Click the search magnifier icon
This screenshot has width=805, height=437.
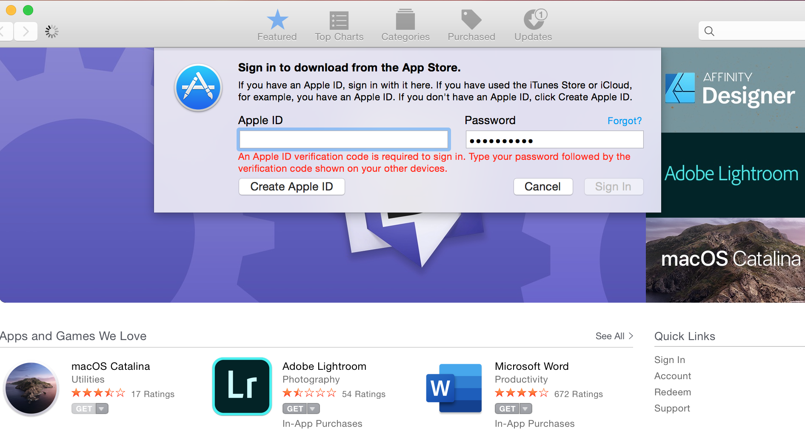709,31
